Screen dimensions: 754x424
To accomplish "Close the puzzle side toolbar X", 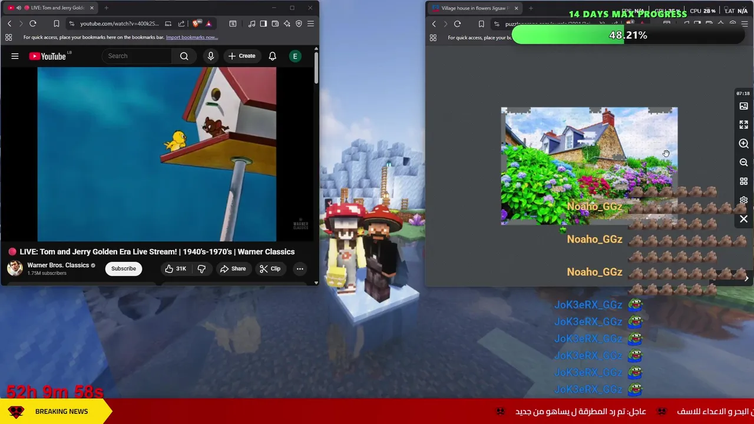I will pos(743,219).
